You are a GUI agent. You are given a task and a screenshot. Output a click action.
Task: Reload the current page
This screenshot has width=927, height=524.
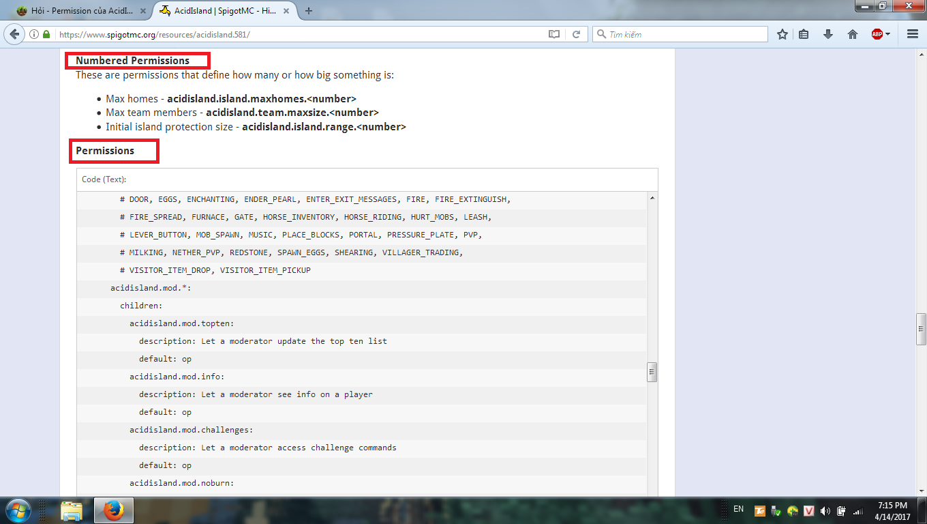click(x=576, y=34)
